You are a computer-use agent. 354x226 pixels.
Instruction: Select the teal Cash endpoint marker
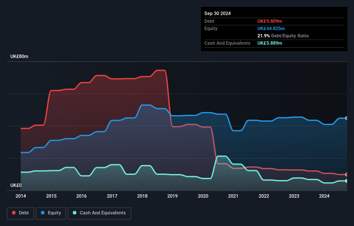coord(347,181)
